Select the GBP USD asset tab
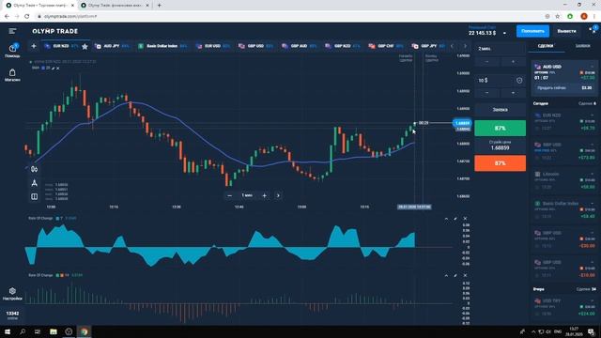 tap(256, 46)
